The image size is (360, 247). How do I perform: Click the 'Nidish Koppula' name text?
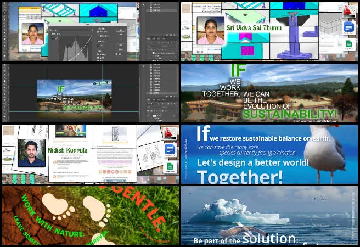67,150
